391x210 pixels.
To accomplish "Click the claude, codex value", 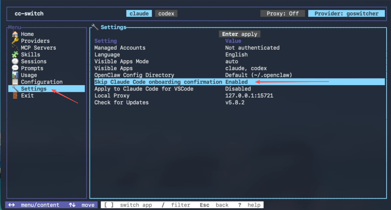I will pyautogui.click(x=246, y=68).
